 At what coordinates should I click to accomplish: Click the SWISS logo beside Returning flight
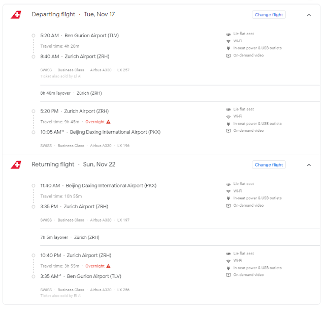click(x=16, y=165)
